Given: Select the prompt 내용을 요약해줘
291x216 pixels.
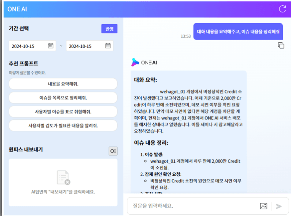Looking at the screenshot, I should [63, 84].
